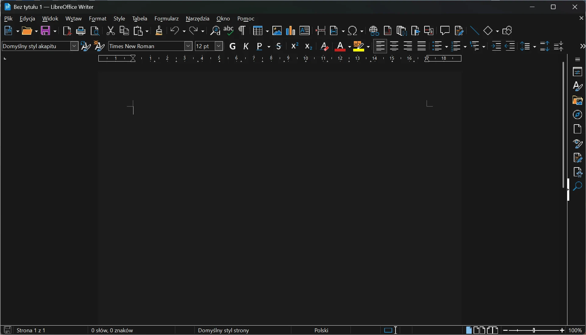Toggle bold formatting (G)
Viewport: 586px width, 335px height.
coord(233,46)
